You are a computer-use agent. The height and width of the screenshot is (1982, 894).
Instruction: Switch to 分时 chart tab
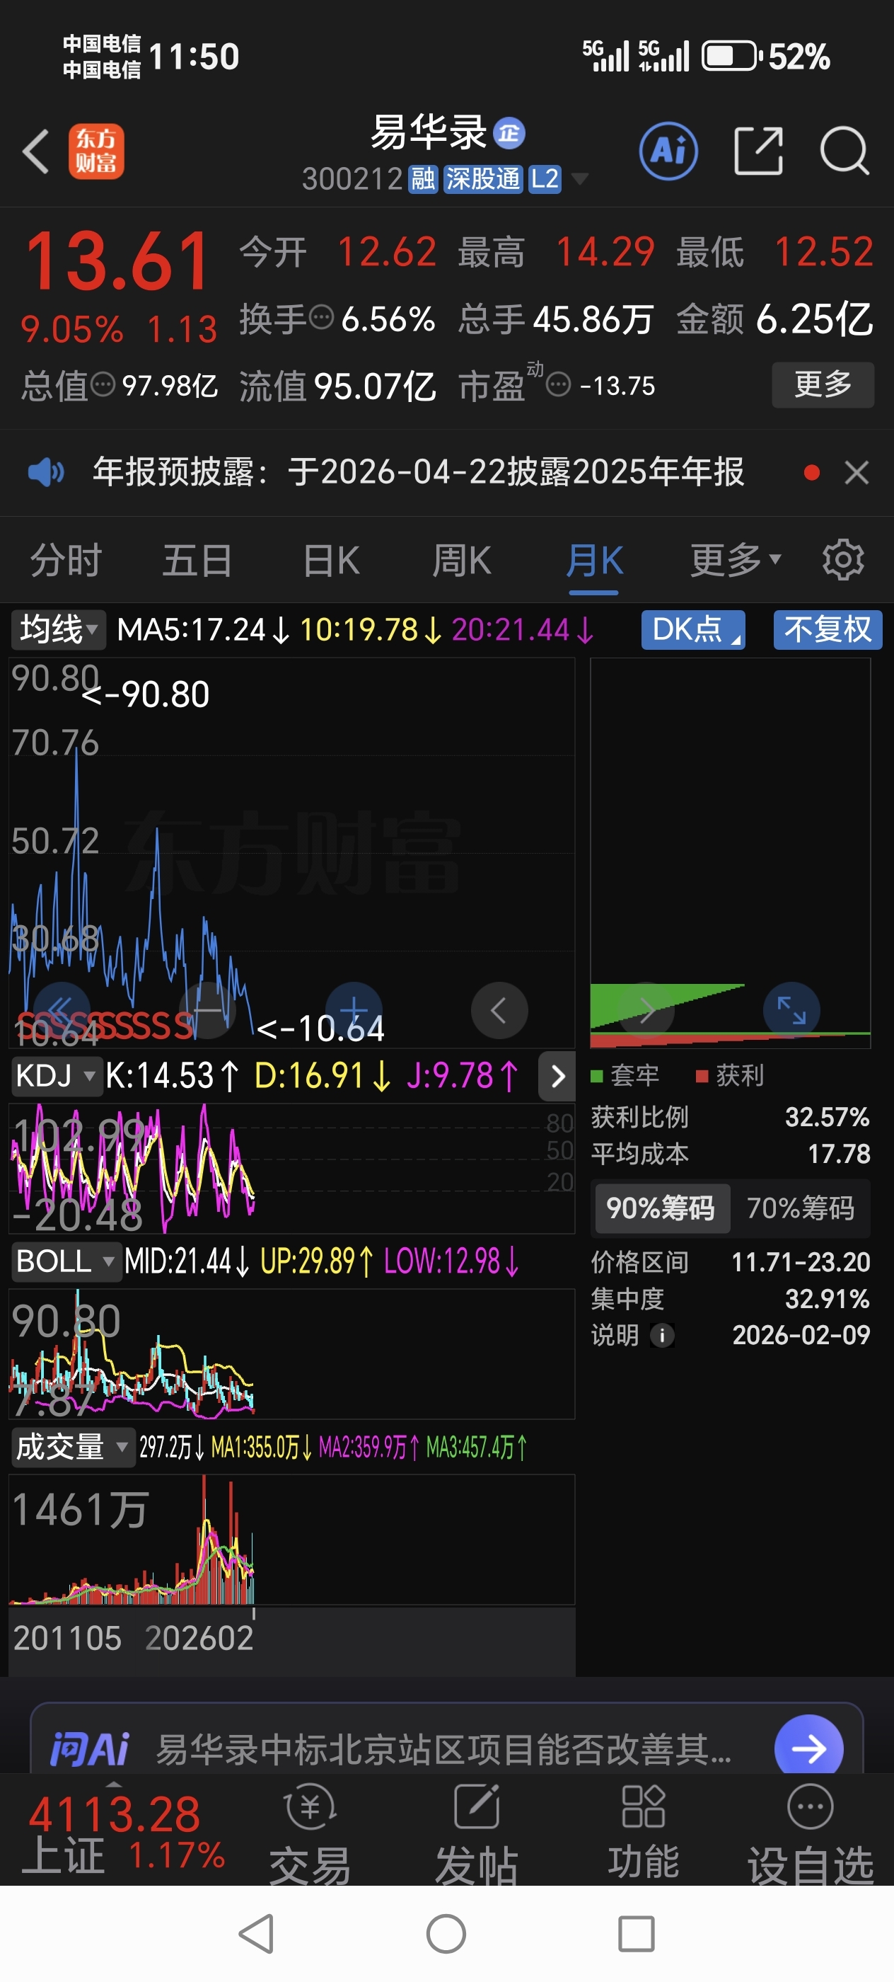pyautogui.click(x=66, y=560)
